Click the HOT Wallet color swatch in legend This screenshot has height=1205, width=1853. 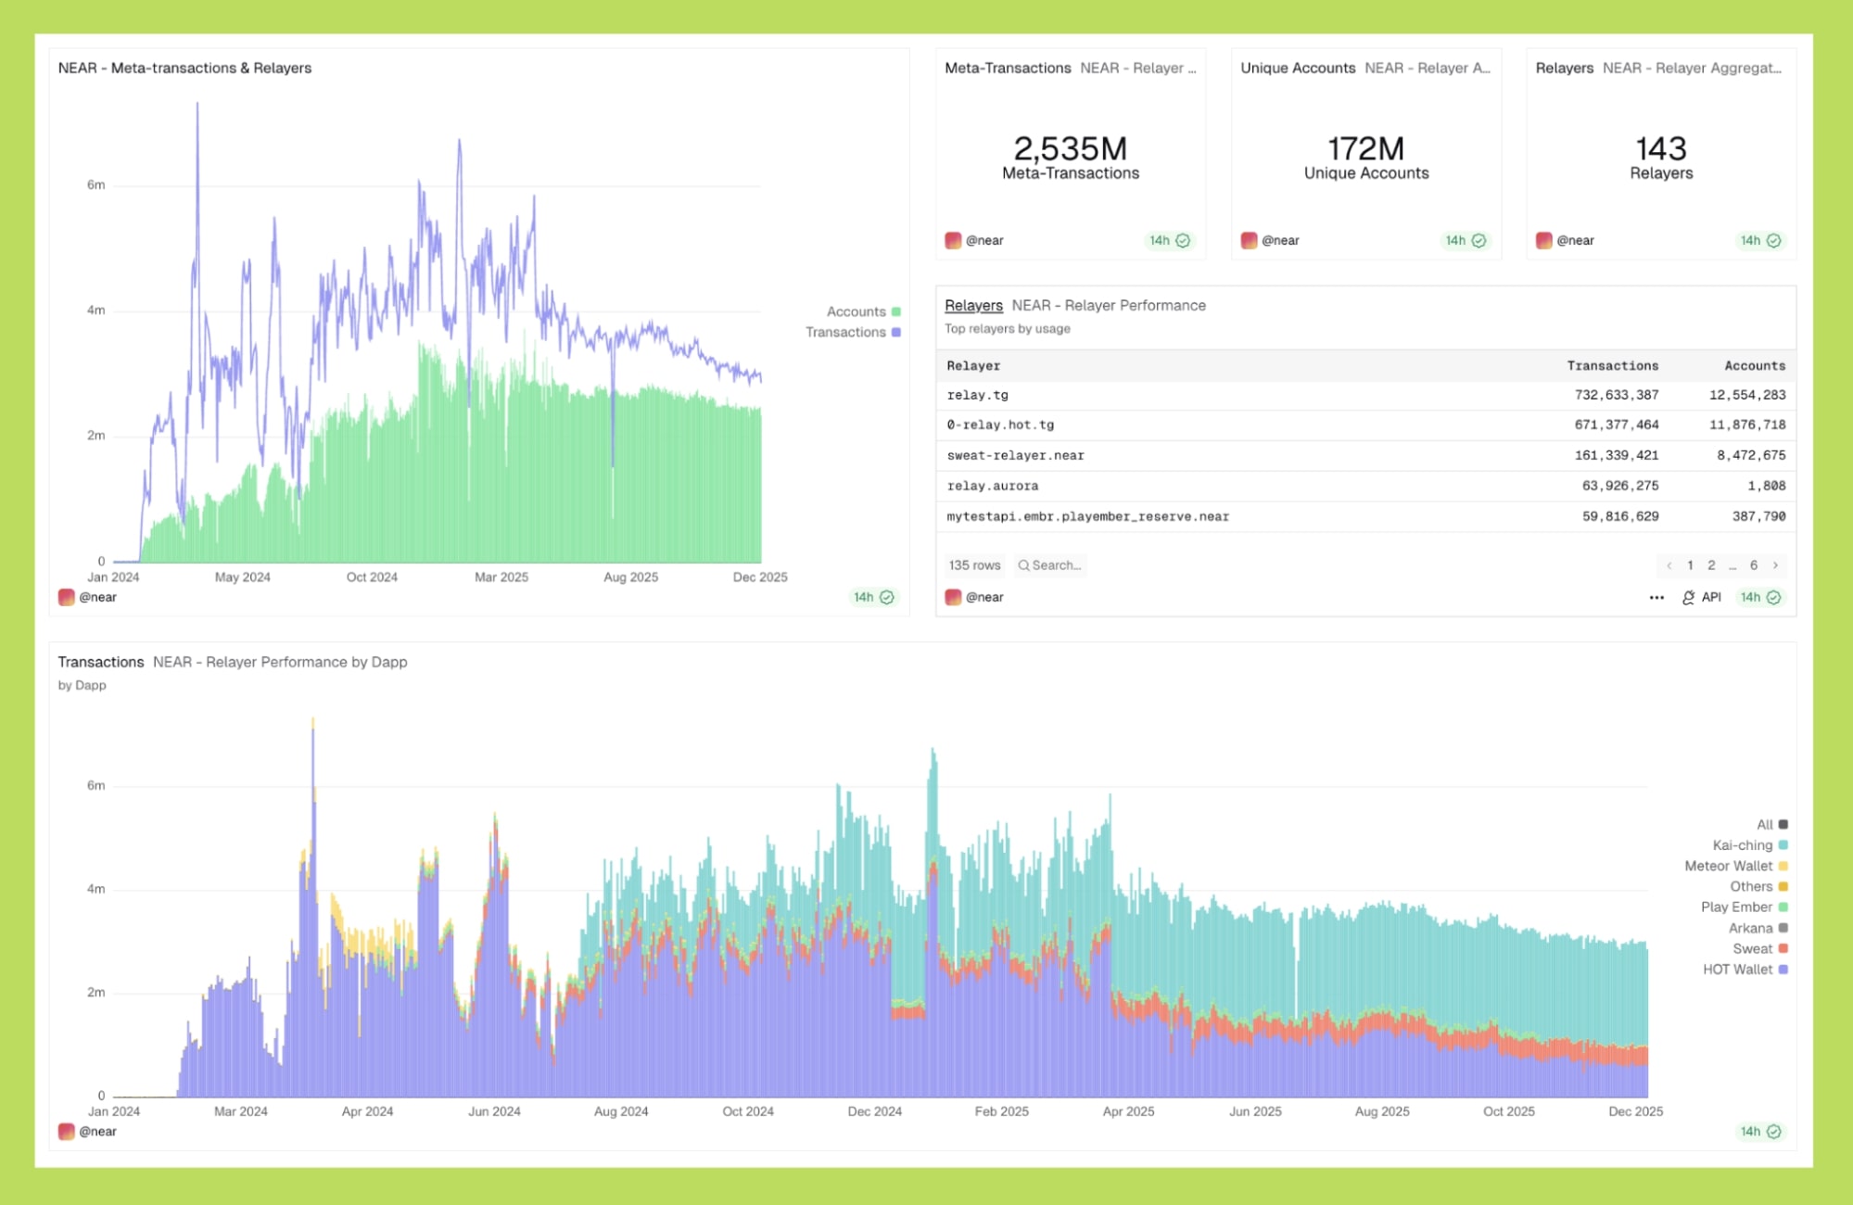(x=1783, y=970)
